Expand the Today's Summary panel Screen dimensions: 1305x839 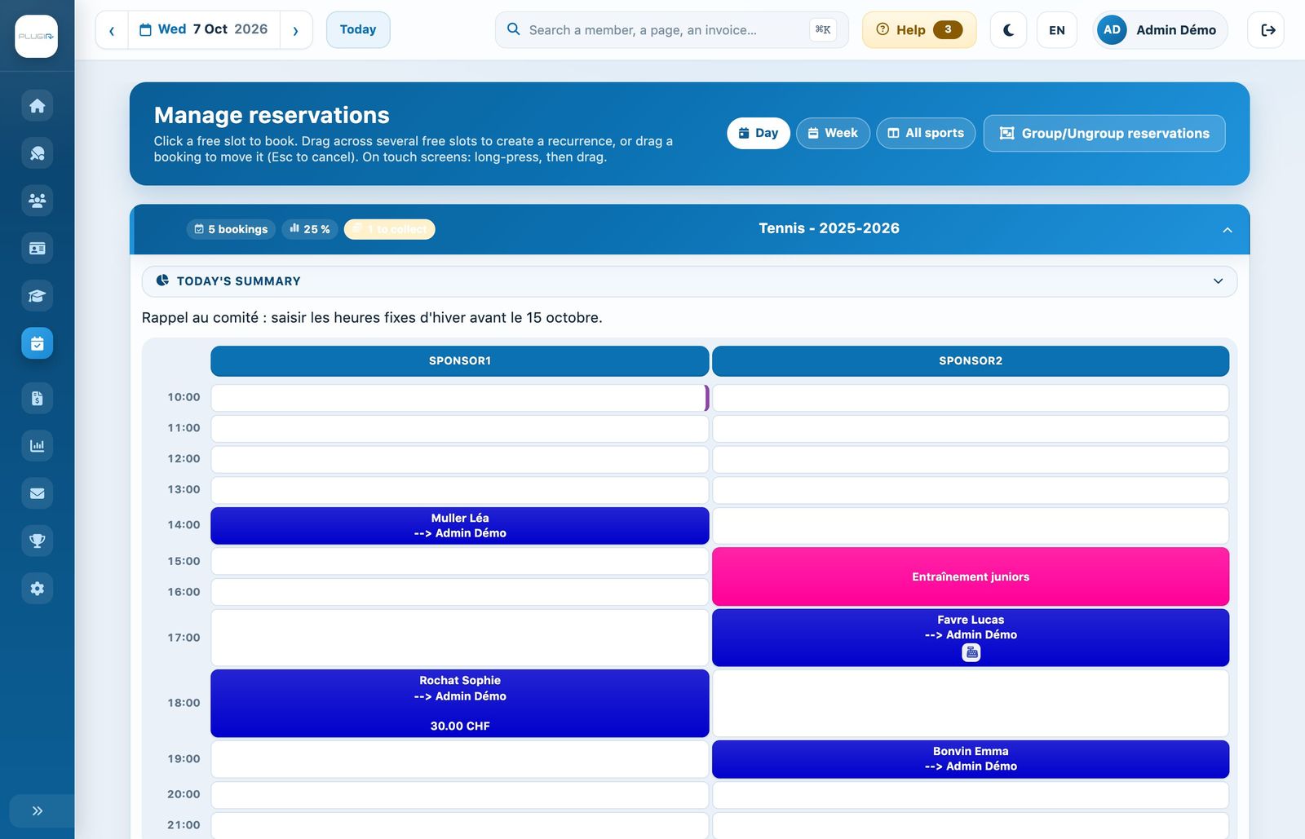689,281
